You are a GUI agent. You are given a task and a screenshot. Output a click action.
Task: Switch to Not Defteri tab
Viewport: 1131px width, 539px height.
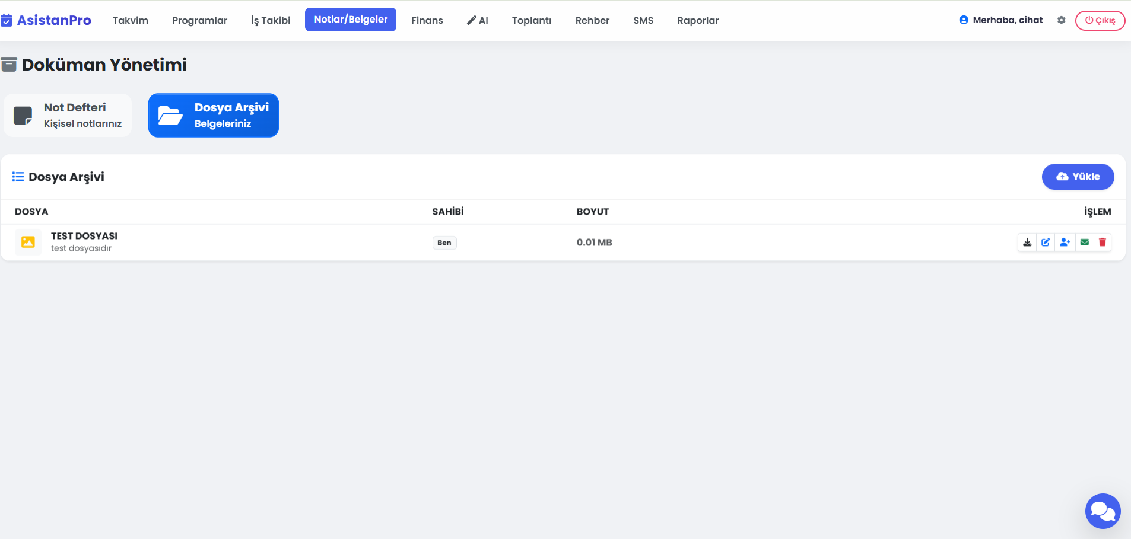coord(68,115)
